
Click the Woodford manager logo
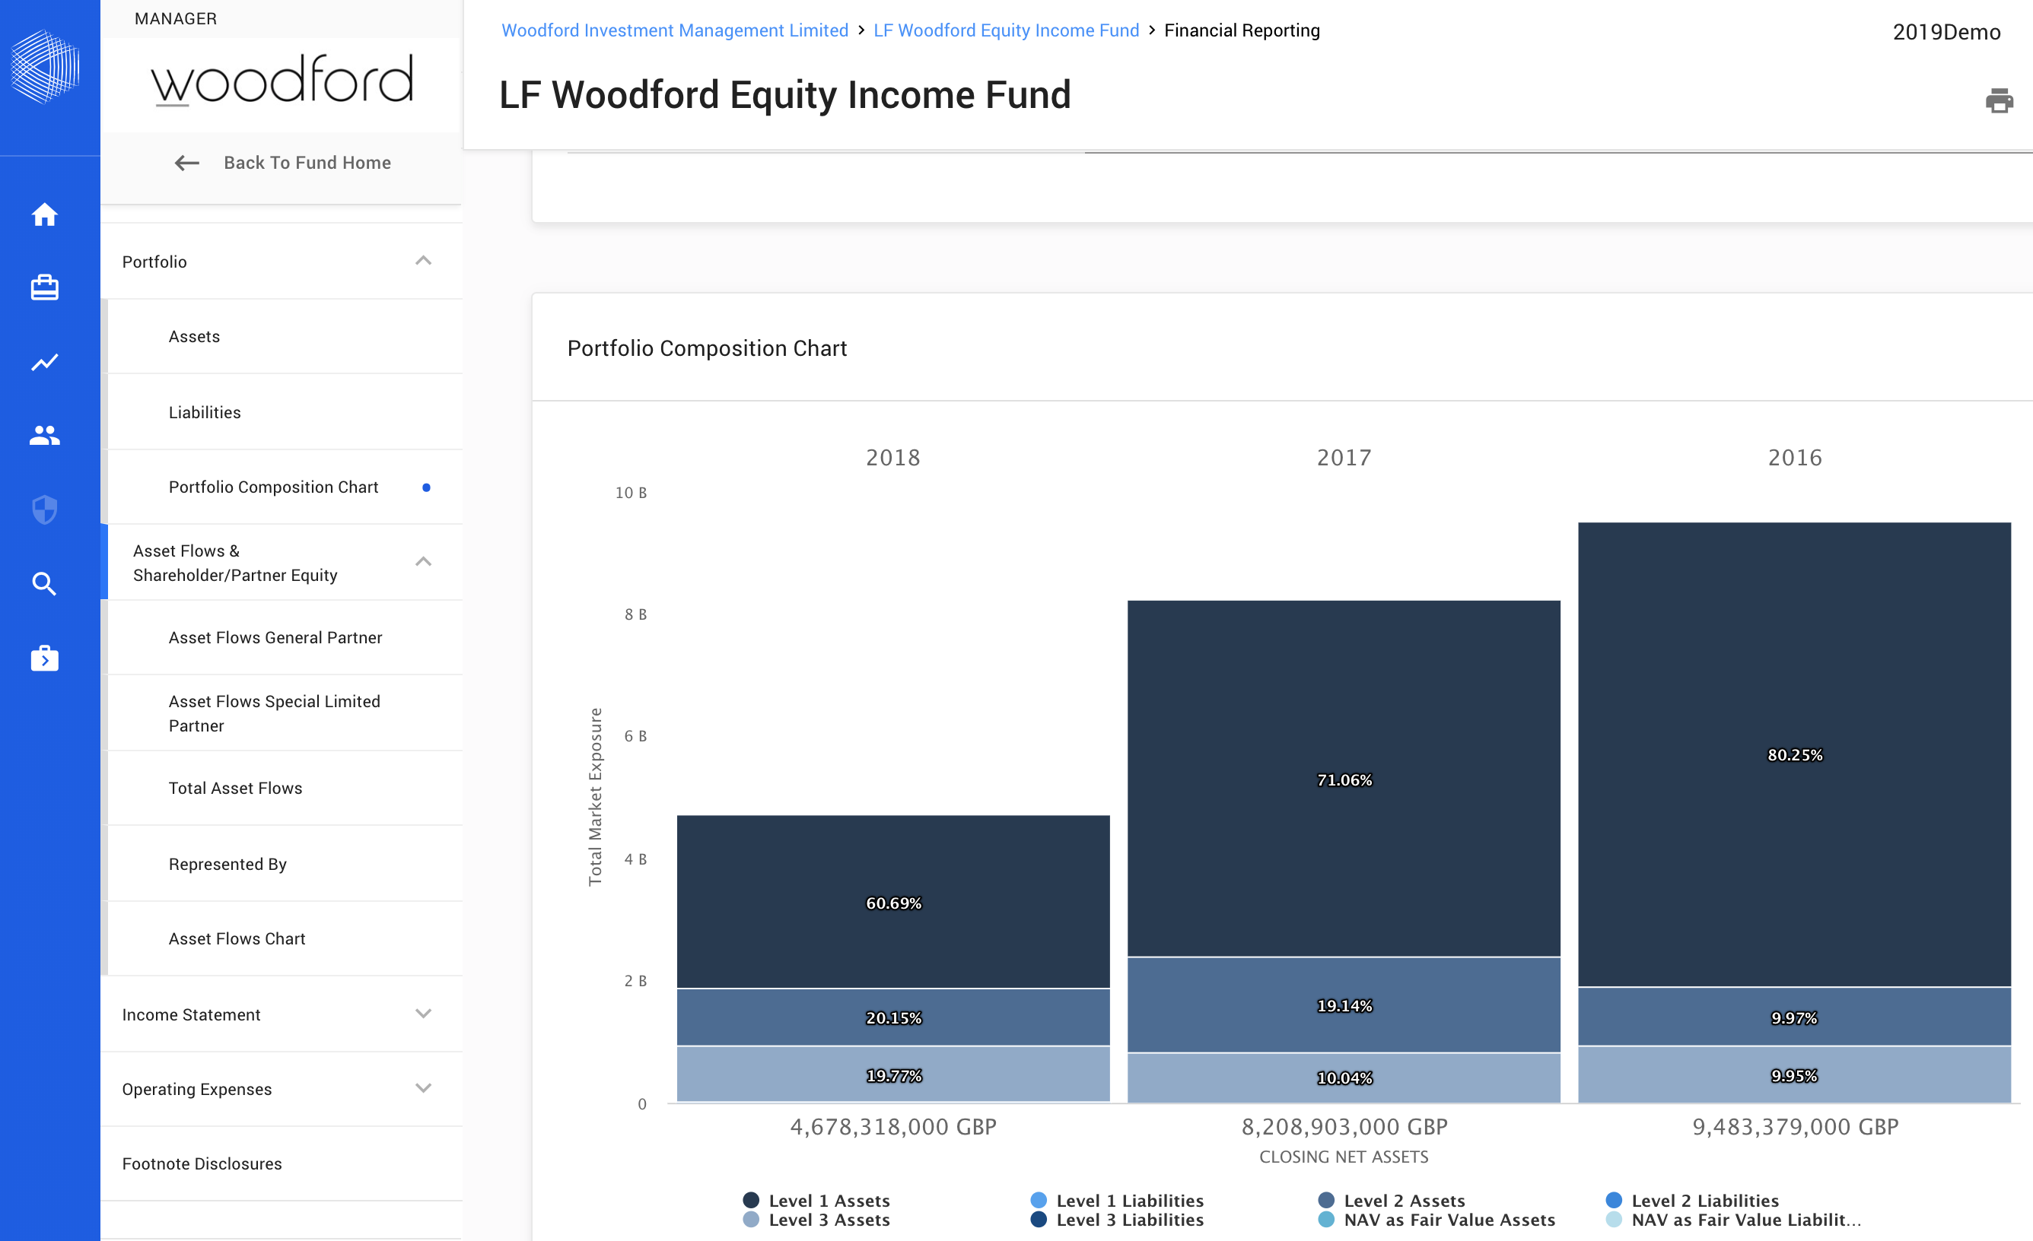(x=282, y=81)
